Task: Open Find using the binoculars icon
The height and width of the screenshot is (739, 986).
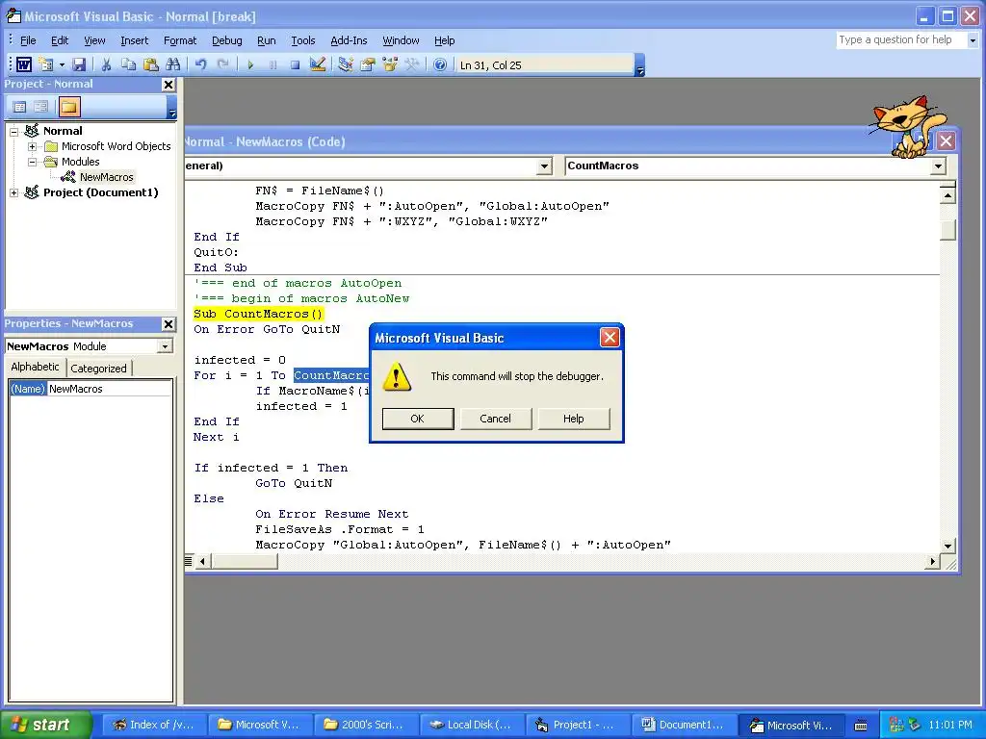Action: [x=173, y=64]
